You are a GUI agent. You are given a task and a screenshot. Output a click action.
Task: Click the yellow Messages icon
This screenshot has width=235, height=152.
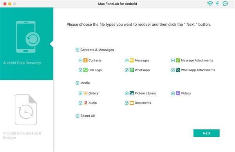[x=132, y=61]
